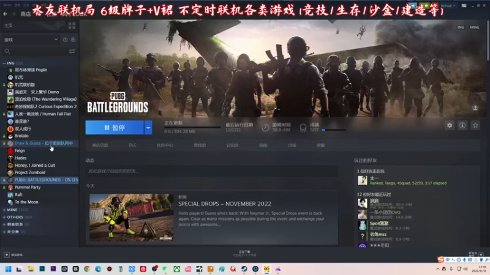
Task: Open the DLC tab
Action: (x=132, y=145)
